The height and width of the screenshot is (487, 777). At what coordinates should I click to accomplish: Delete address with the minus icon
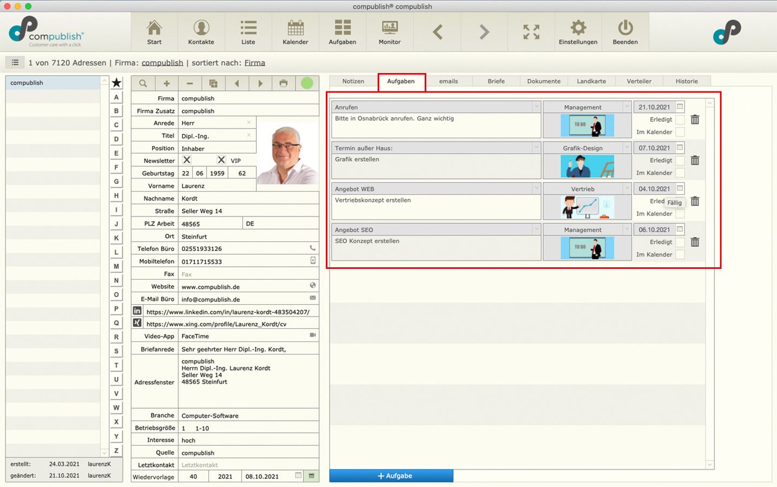pos(190,83)
